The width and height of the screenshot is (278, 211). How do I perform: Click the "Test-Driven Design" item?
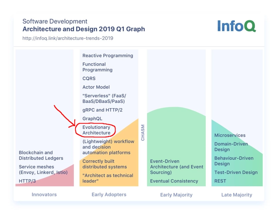tap(236, 172)
